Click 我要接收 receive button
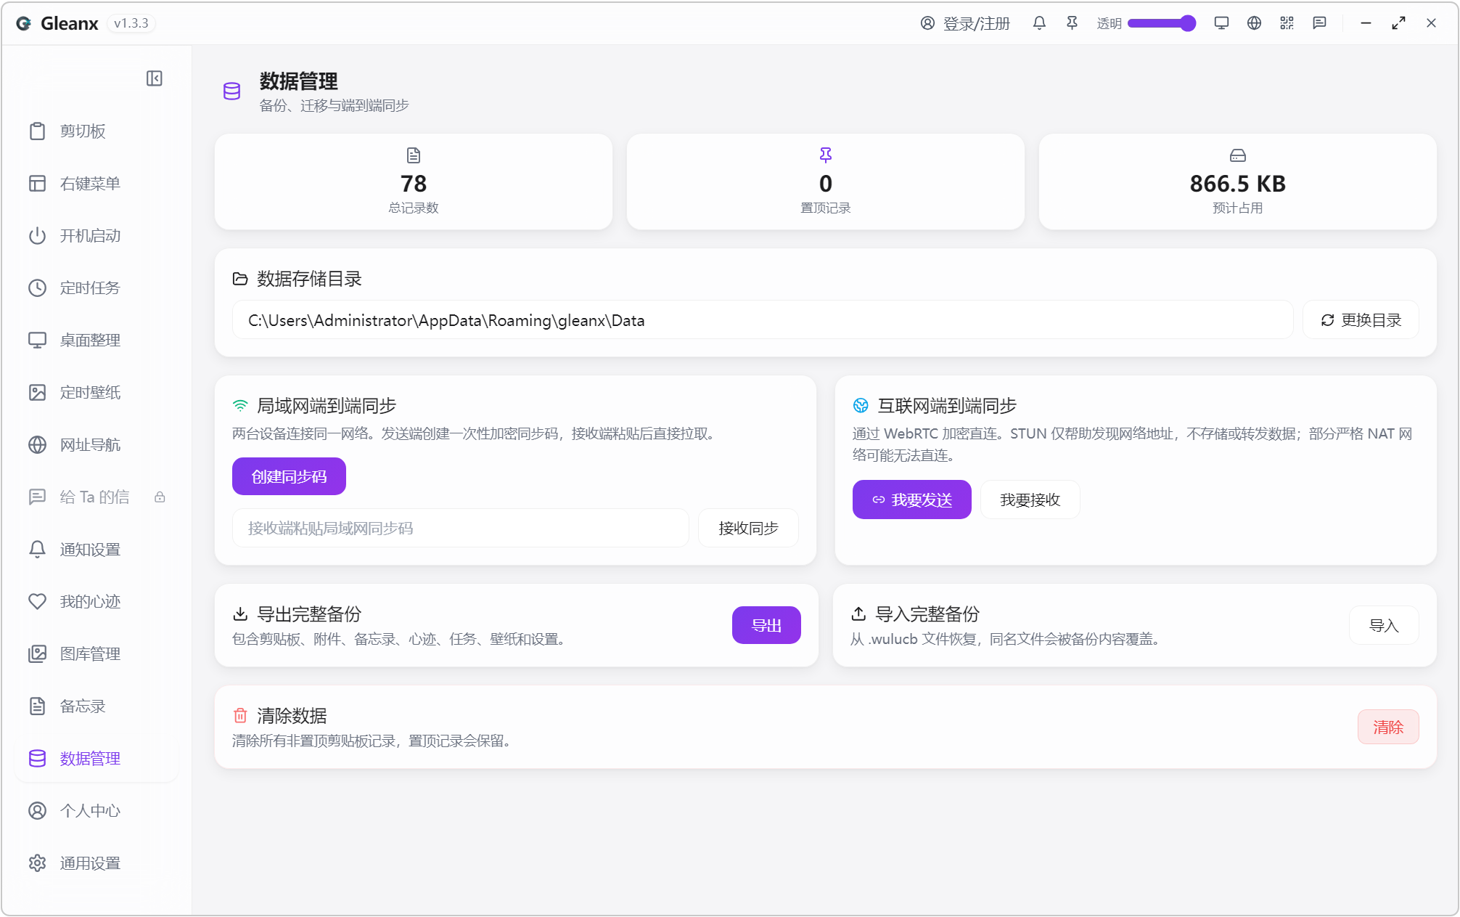 click(x=1030, y=500)
